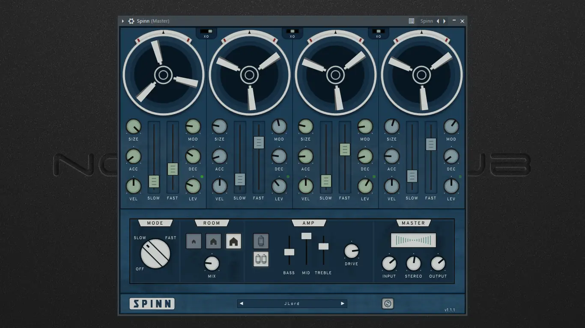Toggle the XO switch above the fourth rotor

coord(379,31)
